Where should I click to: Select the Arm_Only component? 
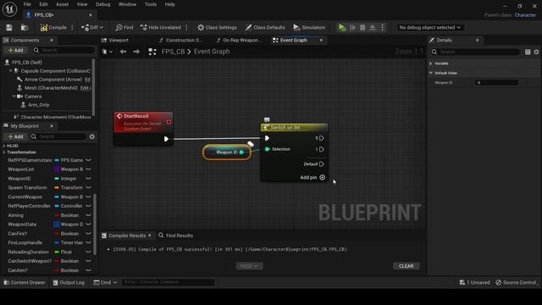click(x=38, y=105)
